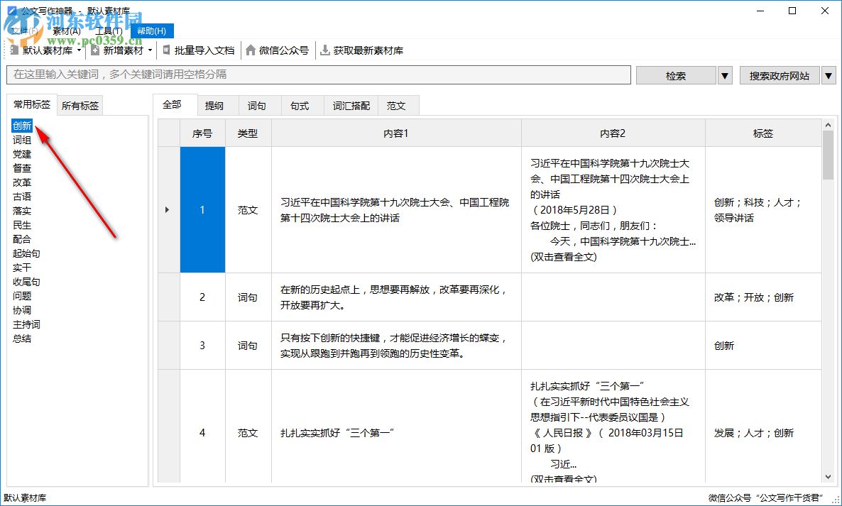The image size is (842, 506).
Task: Click the sentence starting 在新的历史起点上
Action: click(393, 297)
